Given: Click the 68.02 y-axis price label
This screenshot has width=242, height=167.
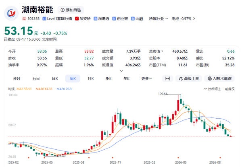Looking at the screenshot, I should 12,125.
